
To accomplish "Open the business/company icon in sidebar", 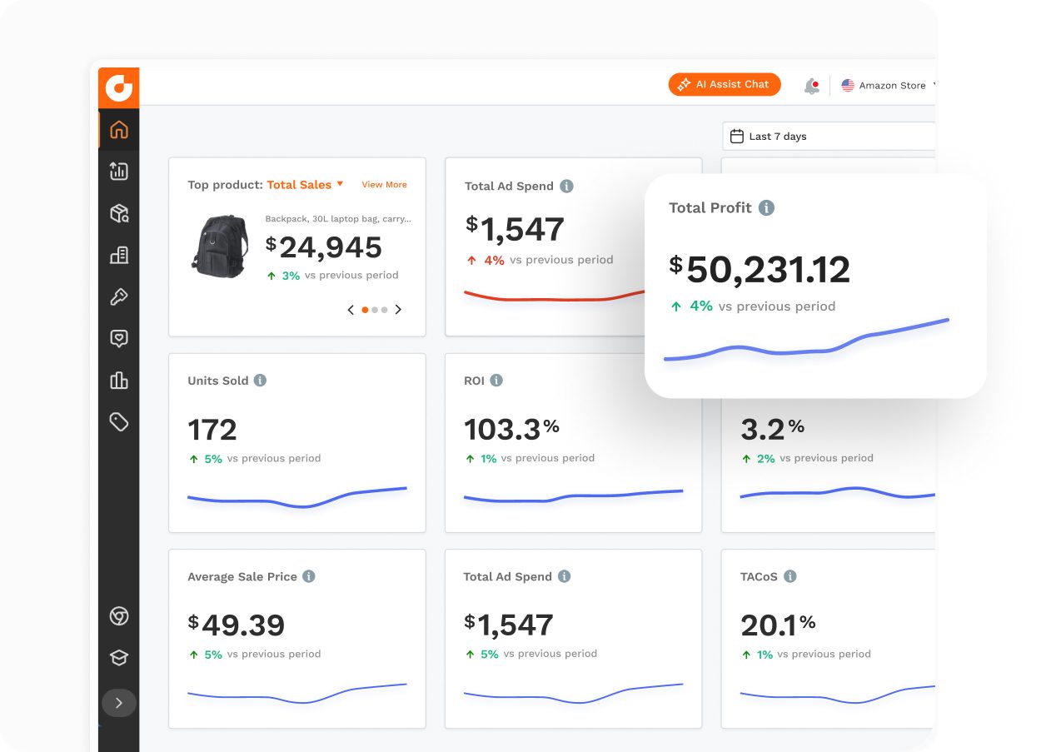I will 118,255.
